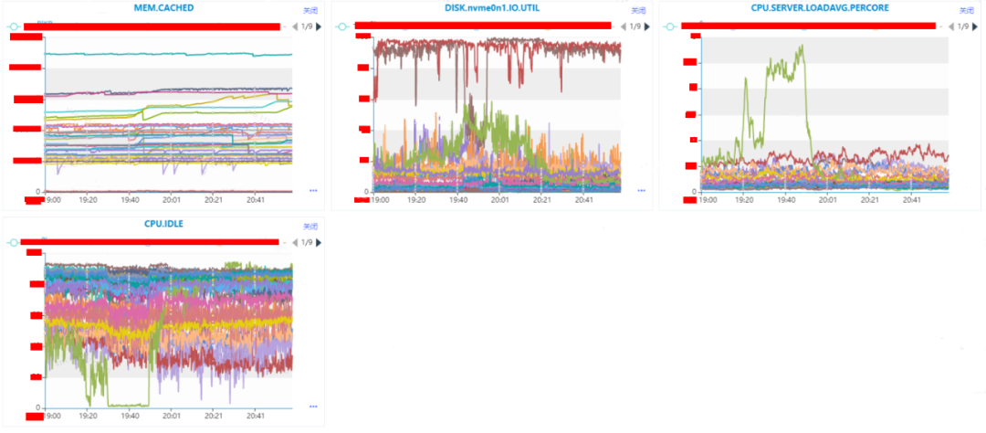Toggle the legend series marker in CPU.SERVER.LOADAVG.PERCORE
This screenshot has width=986, height=433.
670,26
